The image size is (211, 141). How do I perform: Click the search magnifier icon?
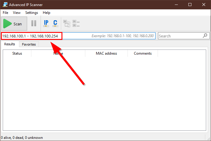205,36
